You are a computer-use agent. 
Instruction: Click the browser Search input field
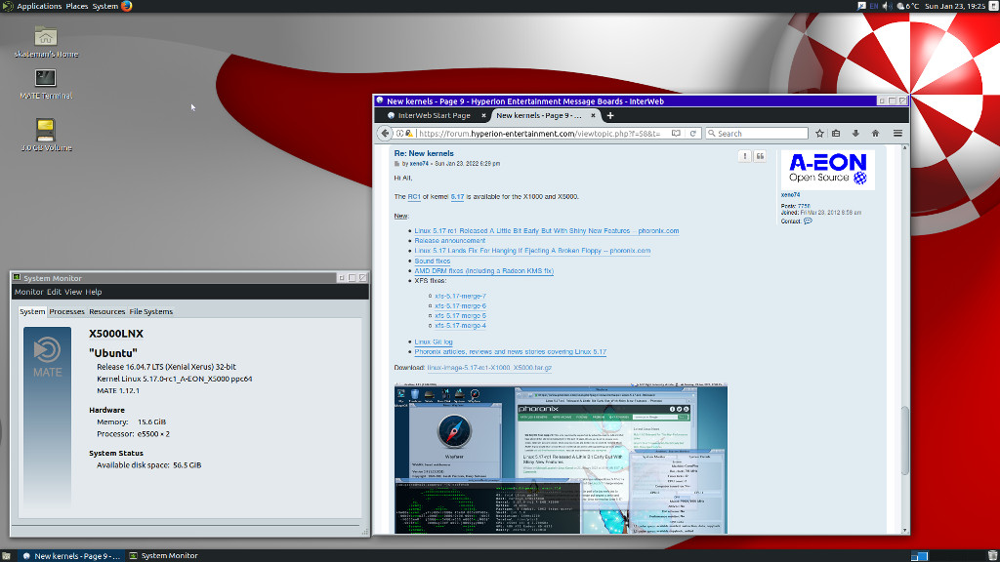pyautogui.click(x=757, y=133)
